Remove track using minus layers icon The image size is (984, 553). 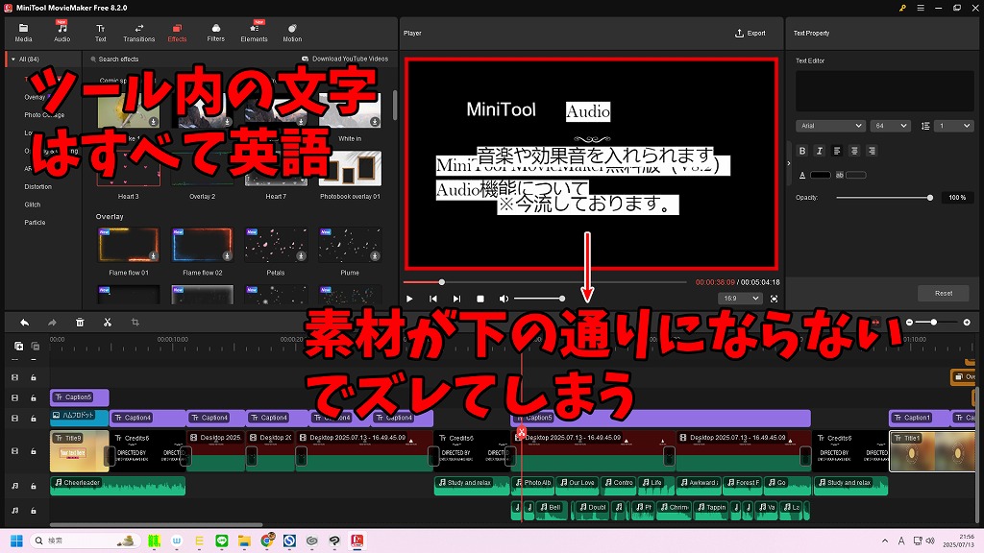36,346
